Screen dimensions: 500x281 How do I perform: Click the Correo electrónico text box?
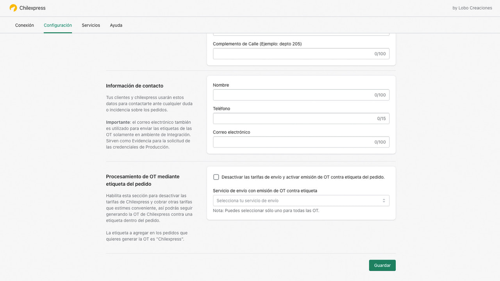click(x=301, y=142)
